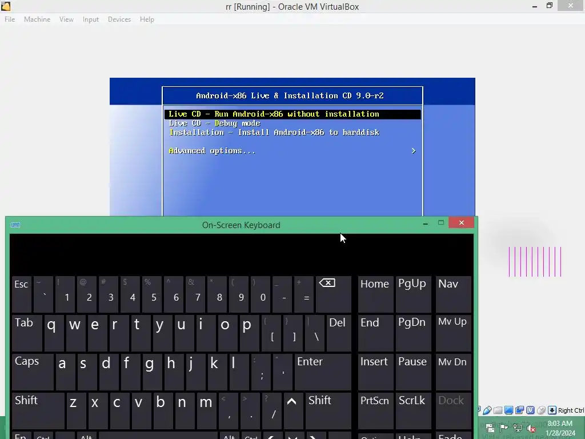Image resolution: width=585 pixels, height=439 pixels.
Task: Click the z key
Action: click(x=77, y=410)
